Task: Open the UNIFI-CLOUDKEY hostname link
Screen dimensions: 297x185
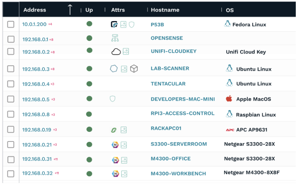Action: click(174, 51)
